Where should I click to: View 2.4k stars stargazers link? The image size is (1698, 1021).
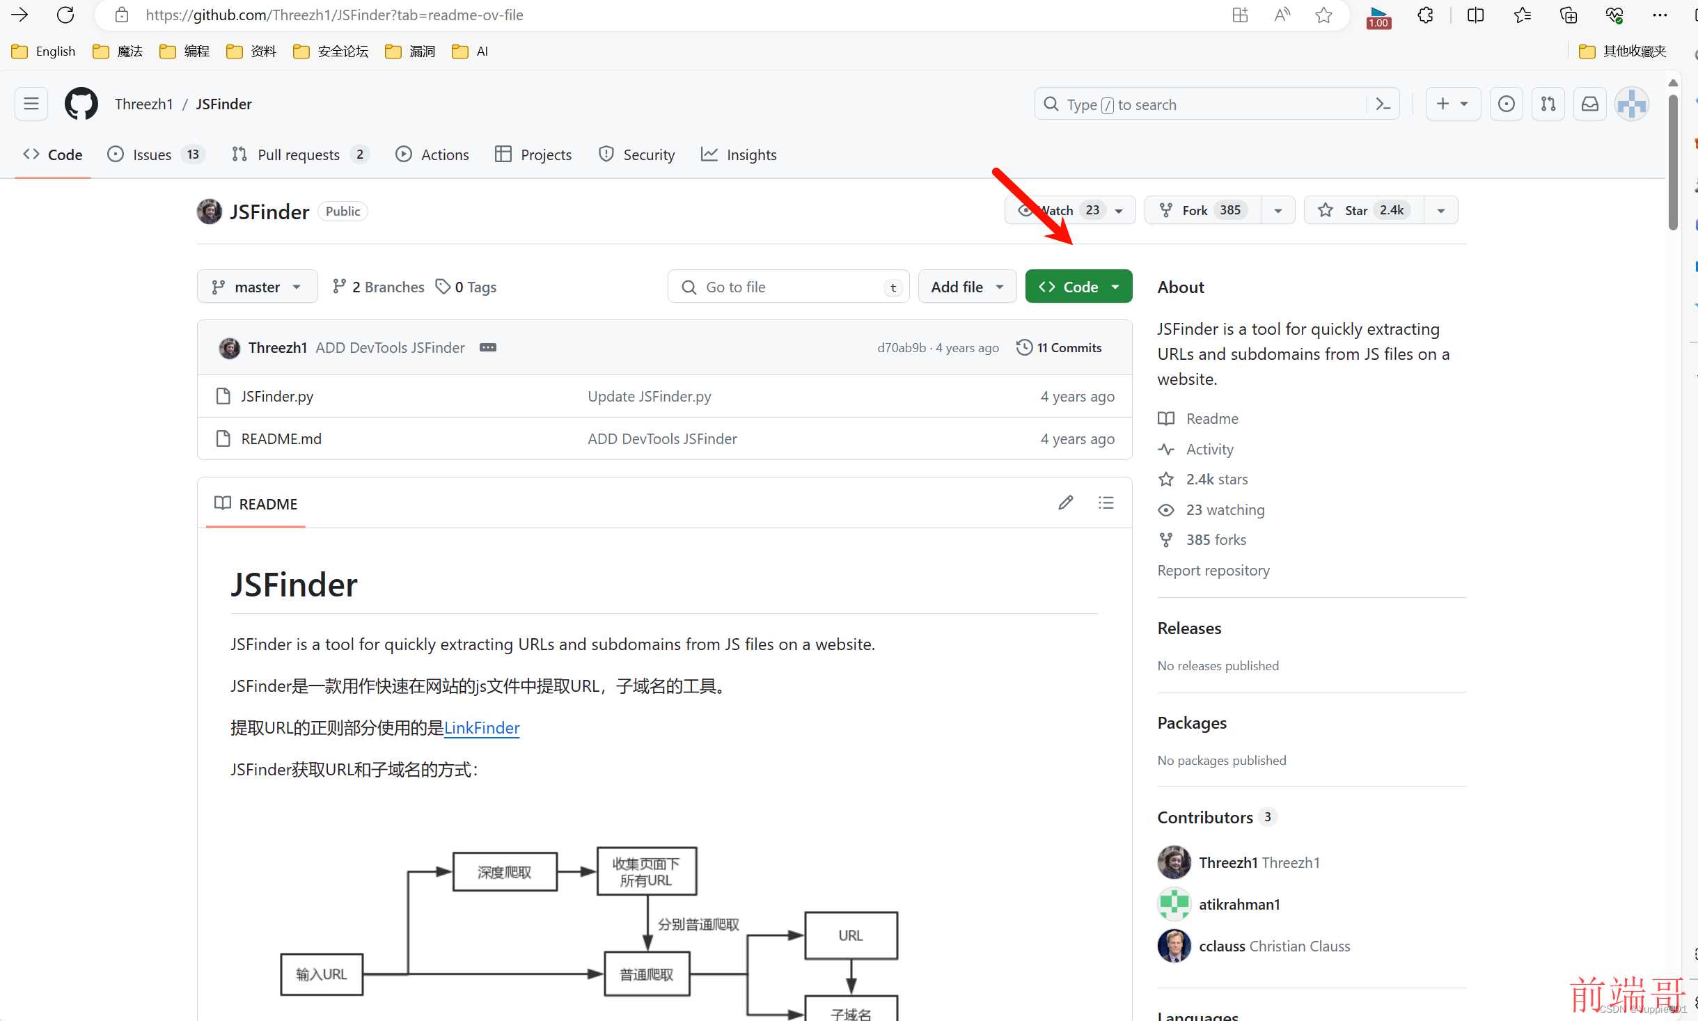point(1217,480)
